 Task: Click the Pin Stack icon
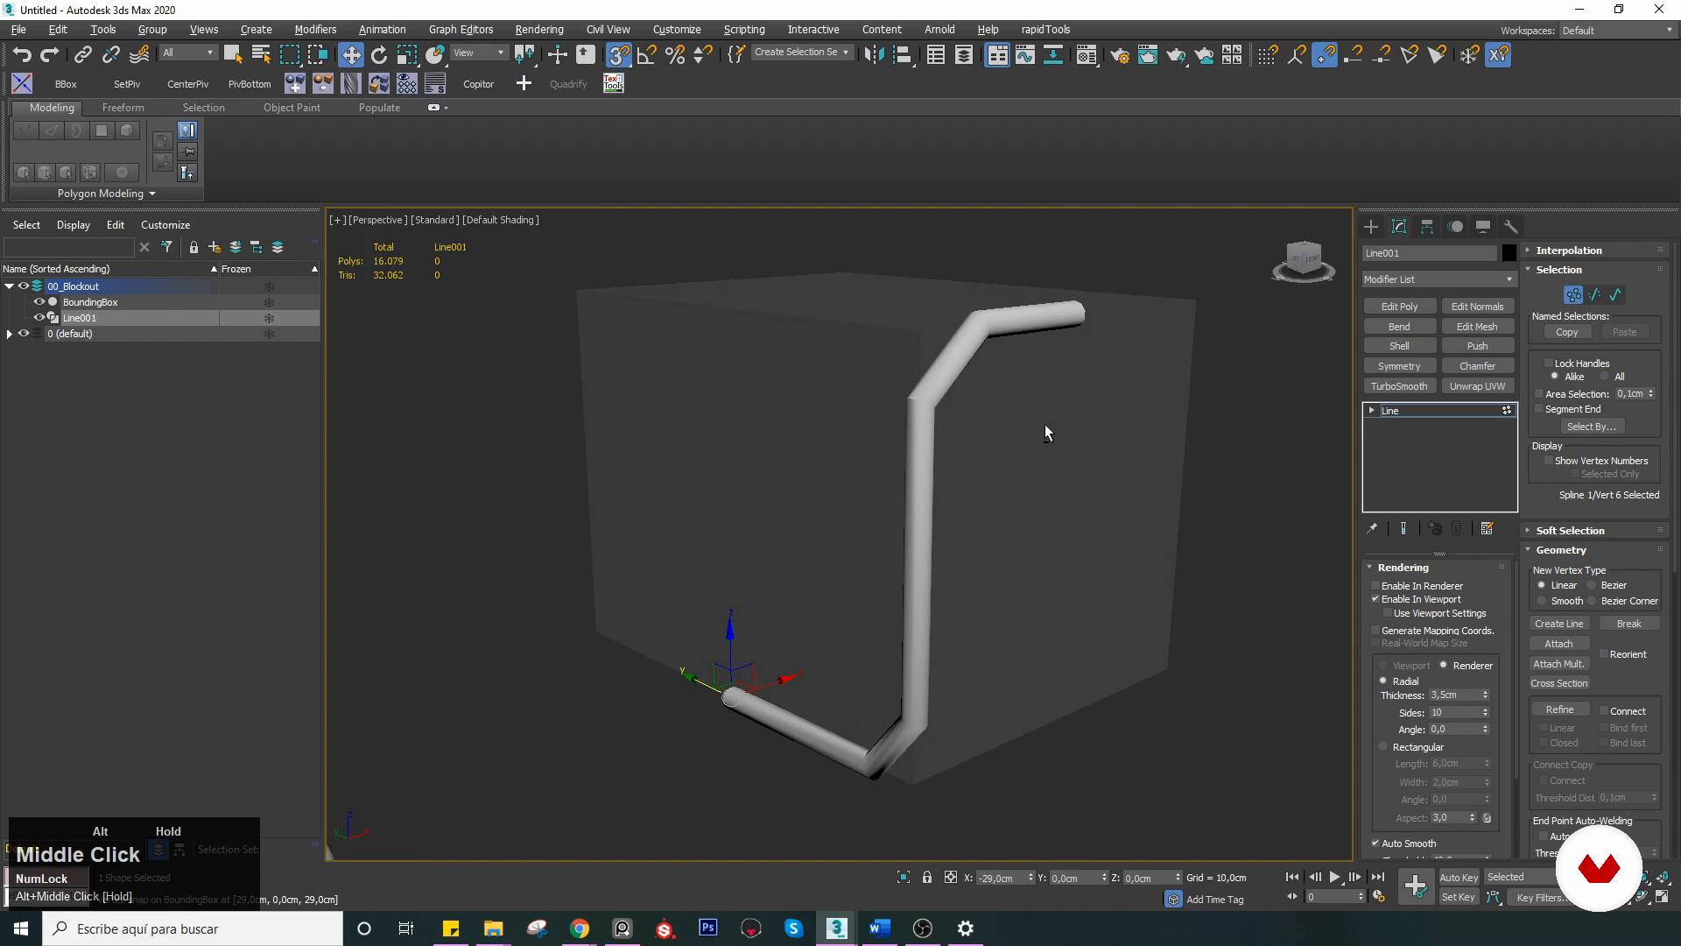click(1372, 528)
